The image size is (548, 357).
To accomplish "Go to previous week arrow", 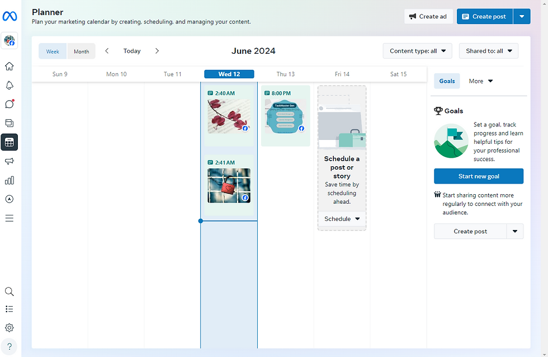I will pyautogui.click(x=107, y=51).
